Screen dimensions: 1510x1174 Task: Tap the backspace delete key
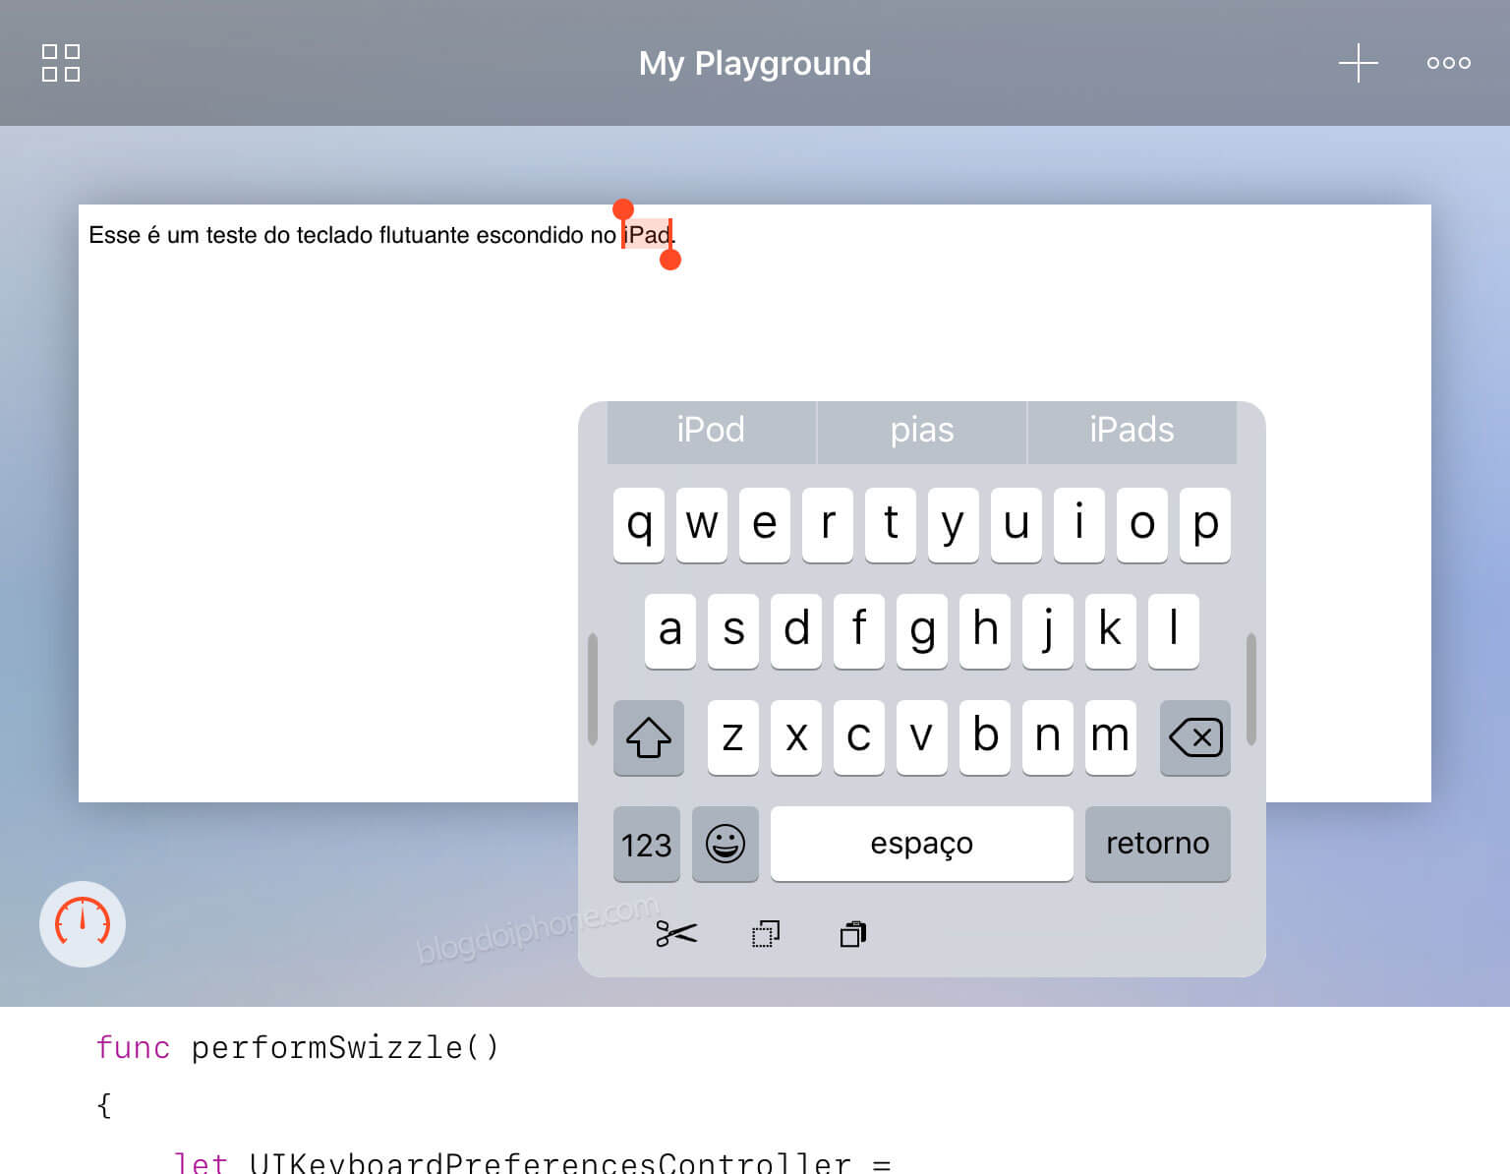point(1195,737)
